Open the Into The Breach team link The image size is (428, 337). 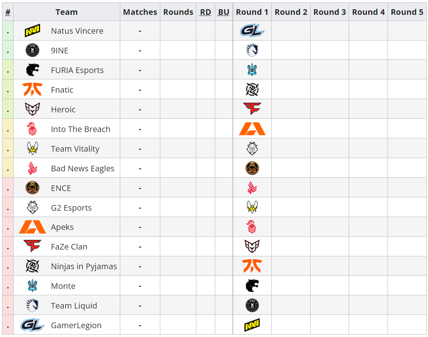pos(81,129)
